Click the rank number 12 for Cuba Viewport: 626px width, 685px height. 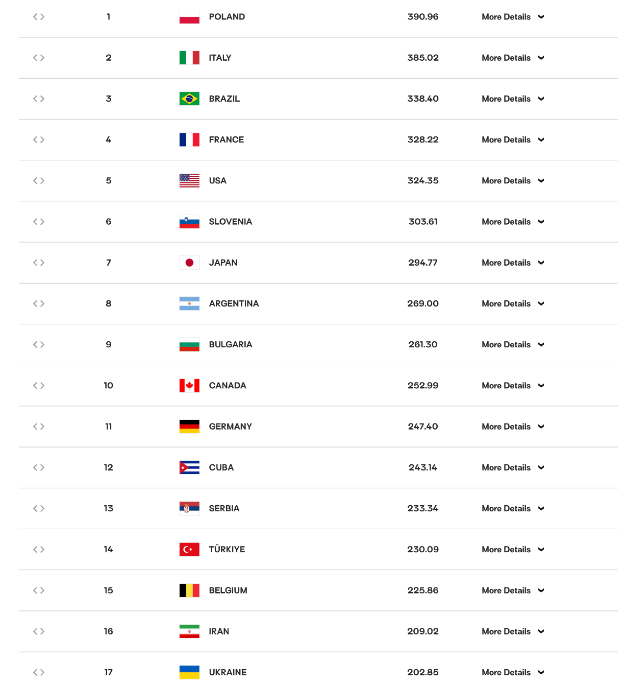pyautogui.click(x=109, y=467)
